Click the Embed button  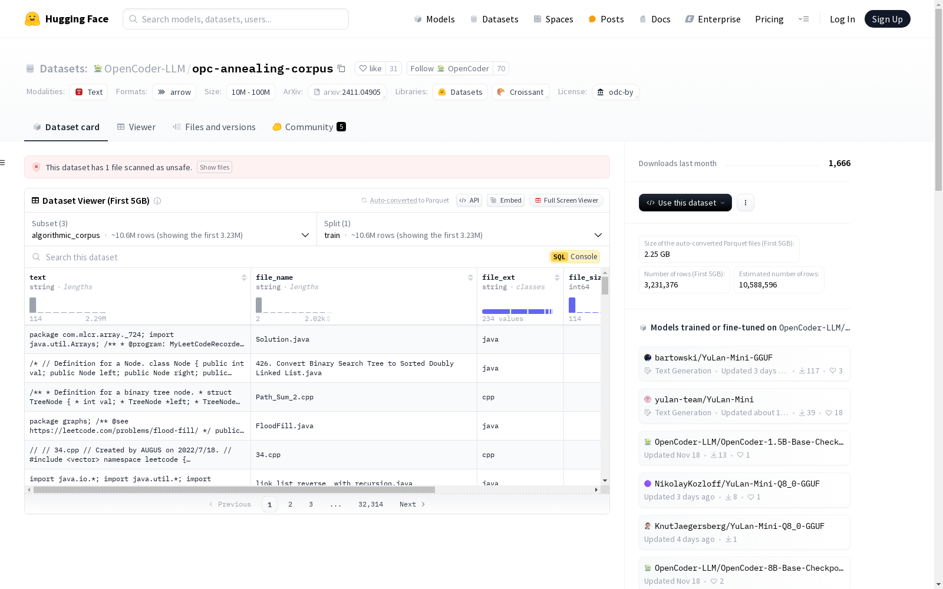click(506, 200)
